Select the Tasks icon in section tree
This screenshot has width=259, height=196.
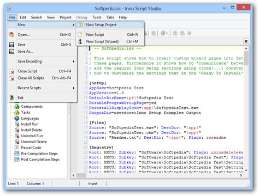point(17,113)
